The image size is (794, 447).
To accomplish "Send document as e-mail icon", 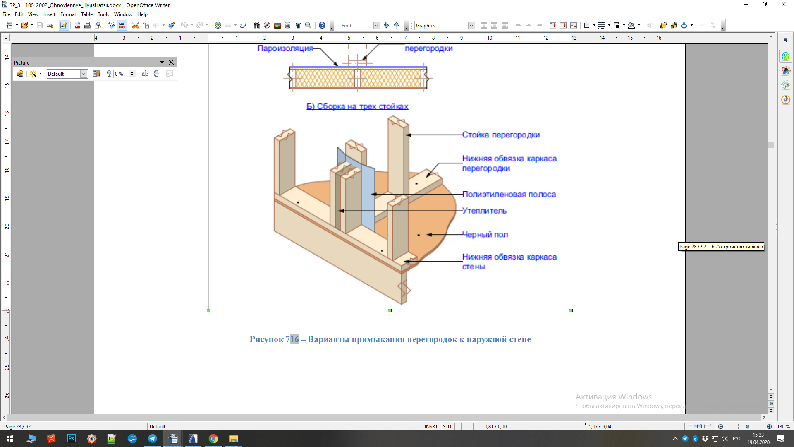I will (50, 25).
